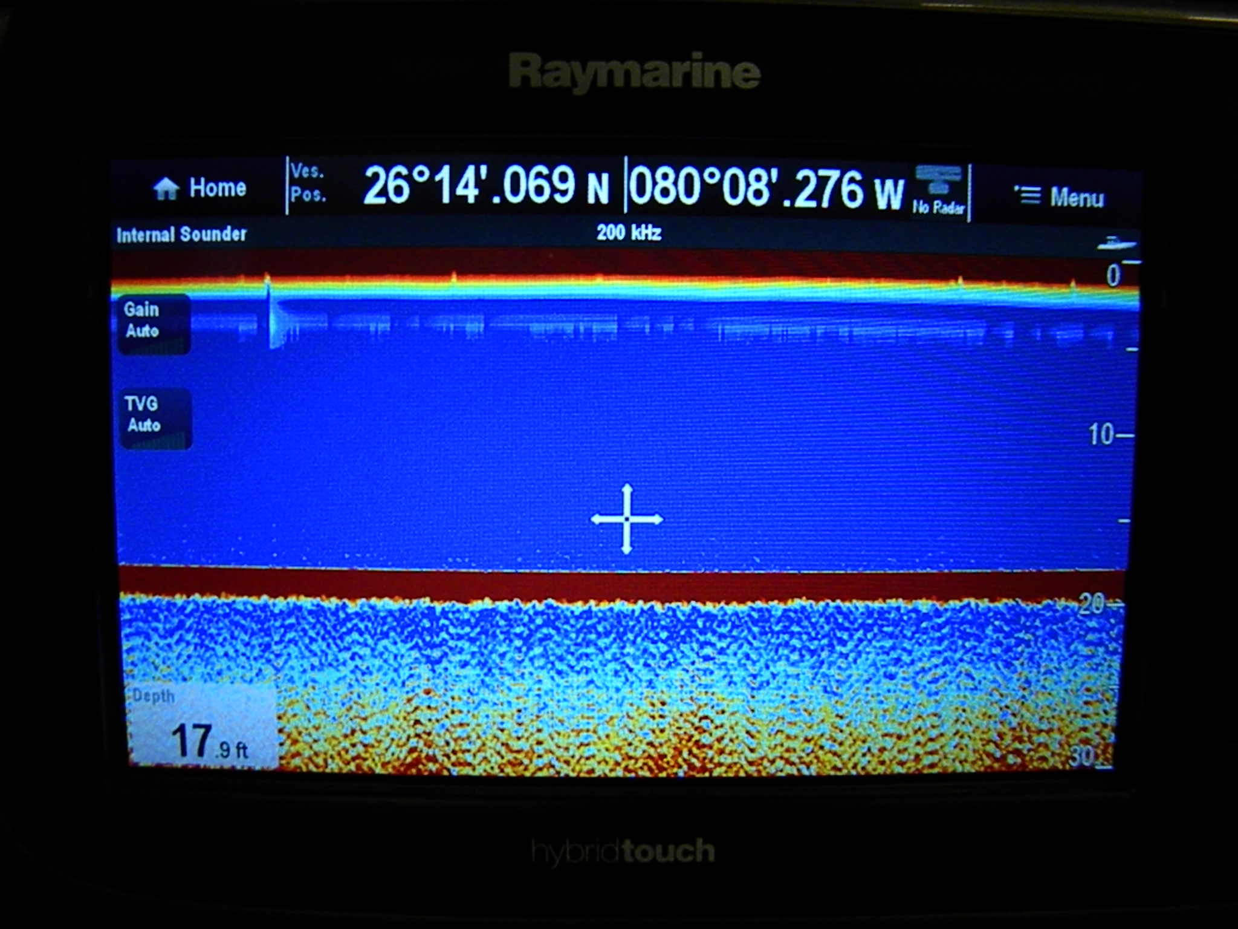Tap the boat icon above depth scale
Image resolution: width=1238 pixels, height=929 pixels.
pos(1117,243)
